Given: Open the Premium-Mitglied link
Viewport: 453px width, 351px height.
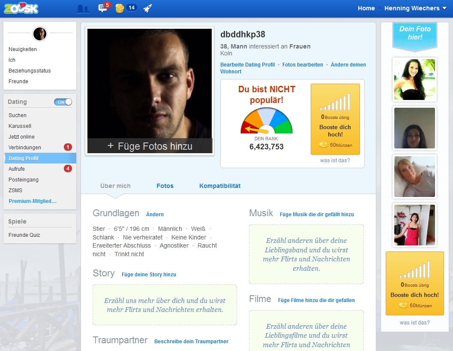Looking at the screenshot, I should click(33, 201).
